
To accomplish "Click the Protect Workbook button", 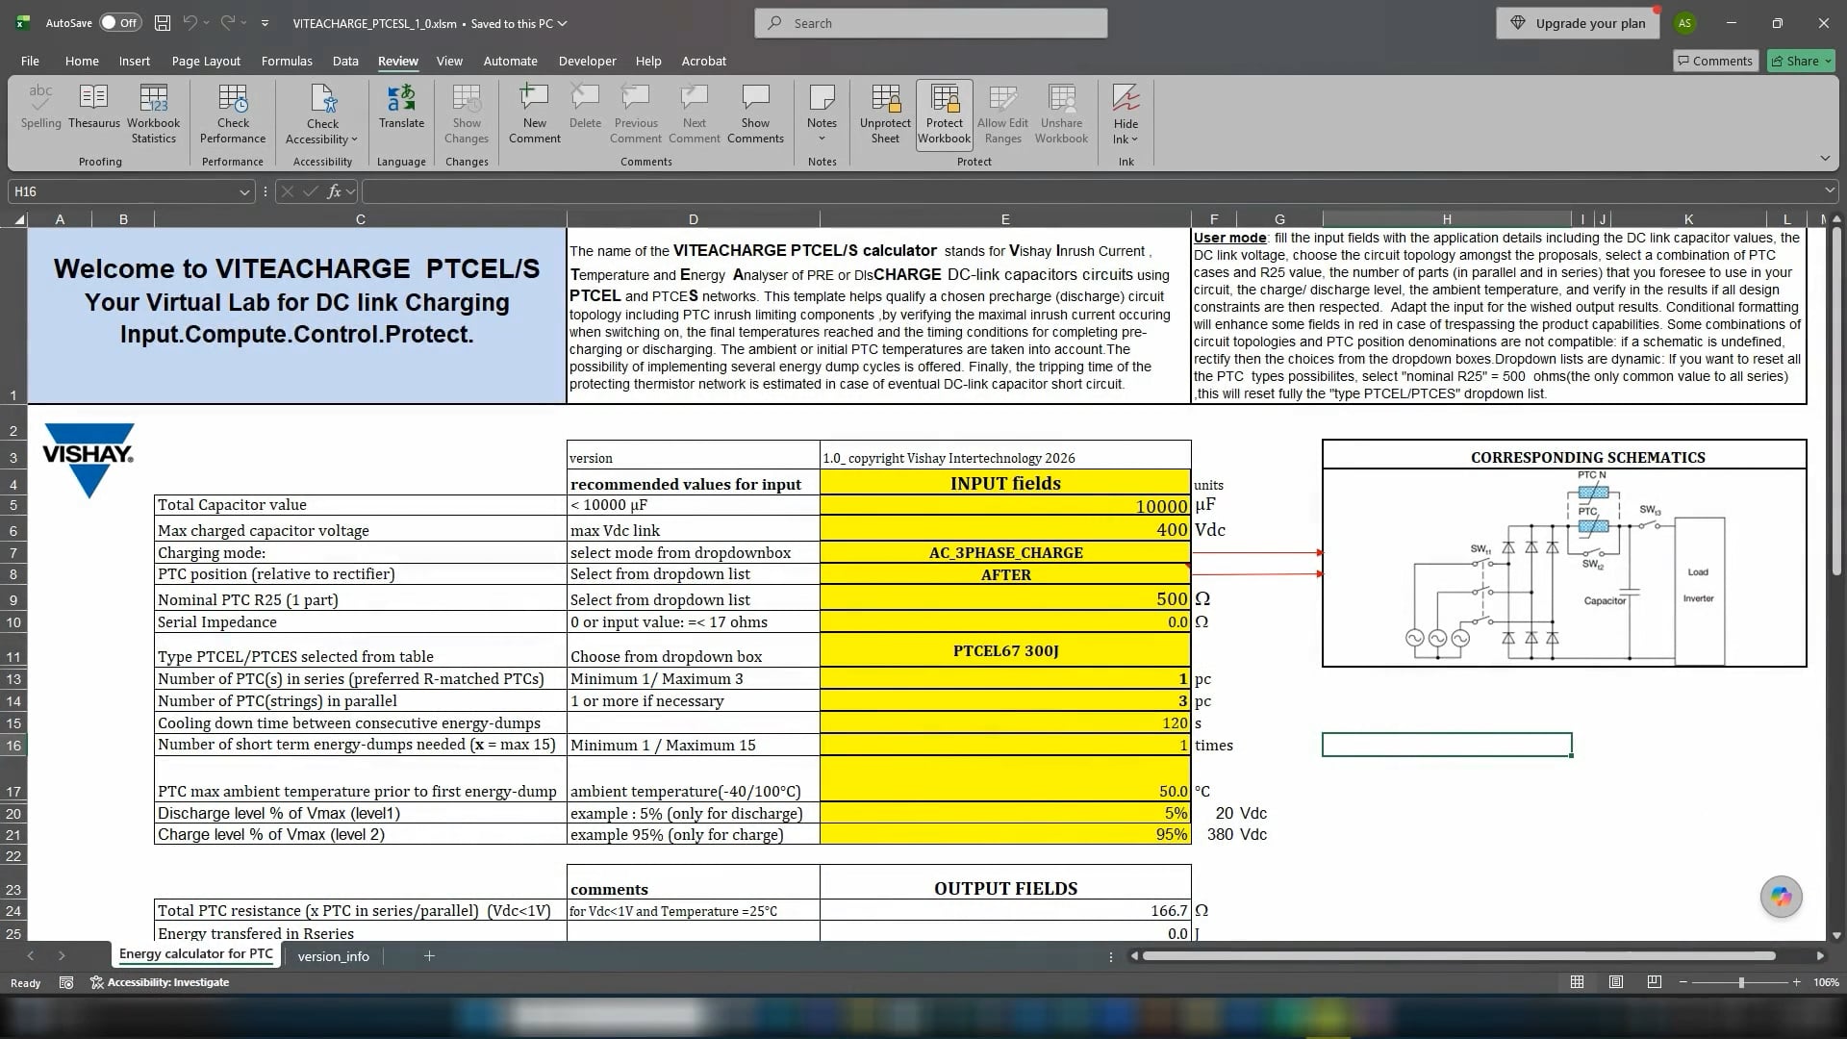I will pyautogui.click(x=945, y=114).
